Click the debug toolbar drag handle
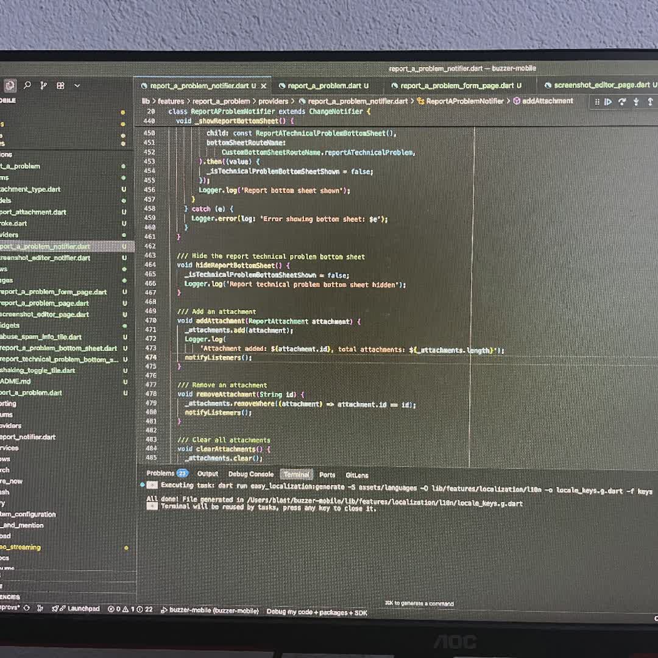This screenshot has height=658, width=658. coord(596,102)
